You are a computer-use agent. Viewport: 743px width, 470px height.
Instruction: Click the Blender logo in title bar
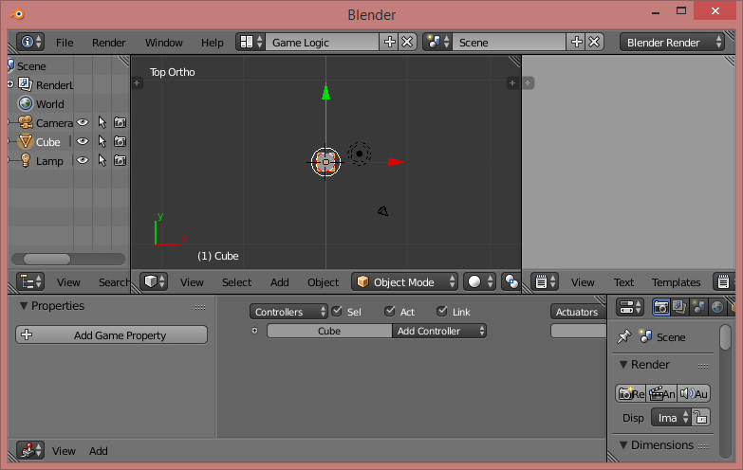[17, 13]
